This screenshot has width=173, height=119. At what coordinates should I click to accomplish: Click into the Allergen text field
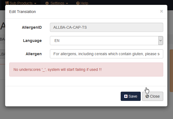pos(107,54)
